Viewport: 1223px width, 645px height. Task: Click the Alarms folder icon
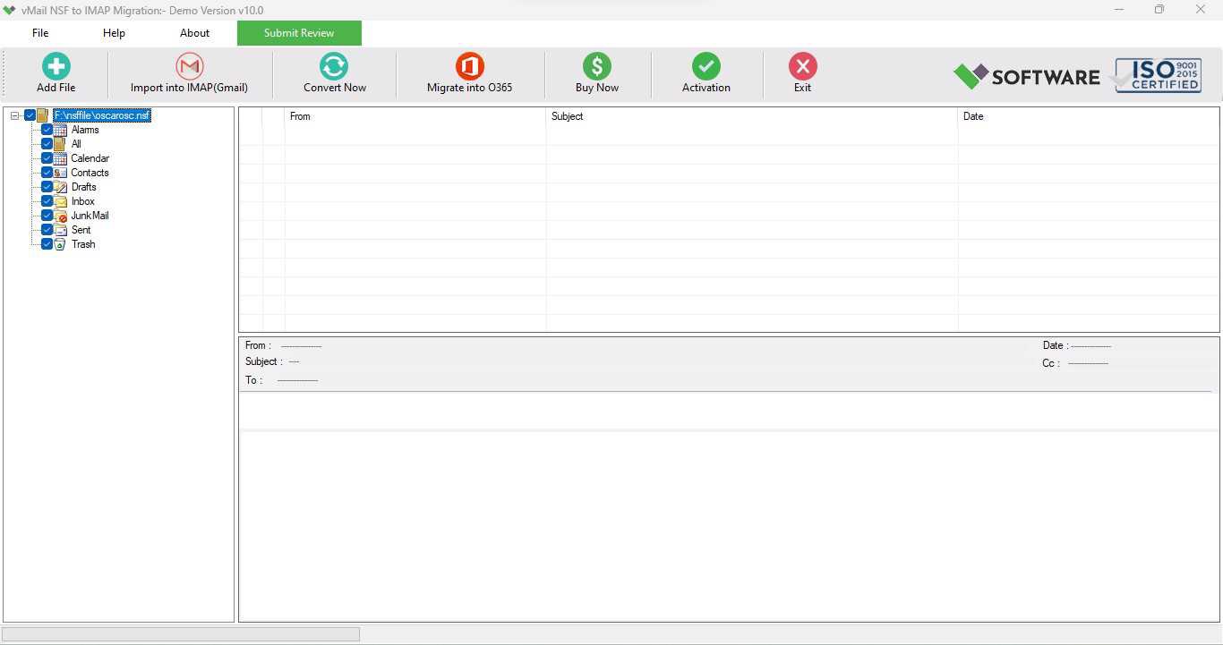[x=60, y=130]
